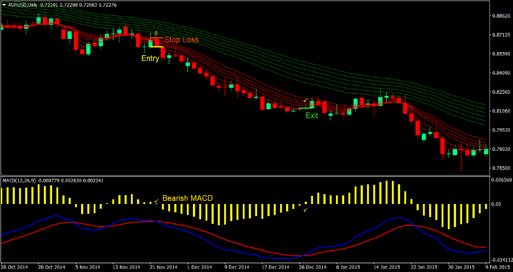The image size is (513, 272).
Task: Click the checkmark marker above the Exit candle
Action: pyautogui.click(x=306, y=100)
